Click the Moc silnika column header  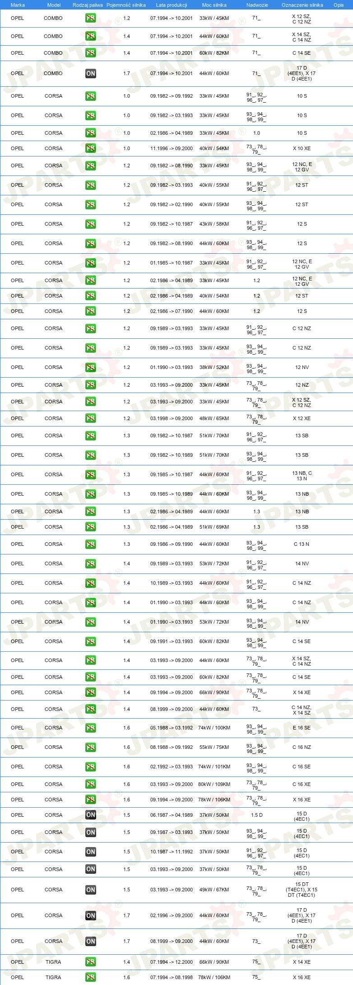pos(214,5)
